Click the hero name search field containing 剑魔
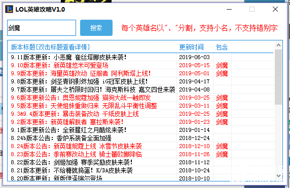290x188 pixels. 42,28
